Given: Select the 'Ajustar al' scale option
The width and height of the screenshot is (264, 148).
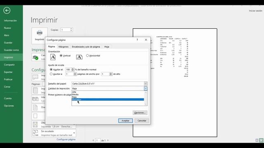Looking at the screenshot, I should pyautogui.click(x=51, y=69).
